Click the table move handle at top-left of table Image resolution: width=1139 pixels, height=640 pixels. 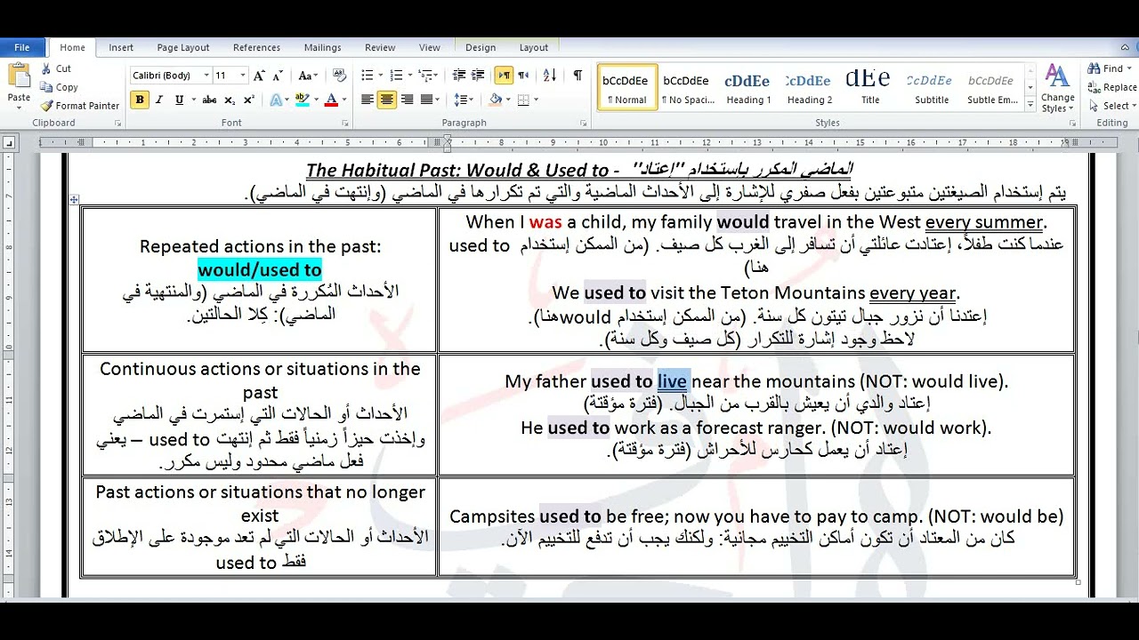click(74, 200)
